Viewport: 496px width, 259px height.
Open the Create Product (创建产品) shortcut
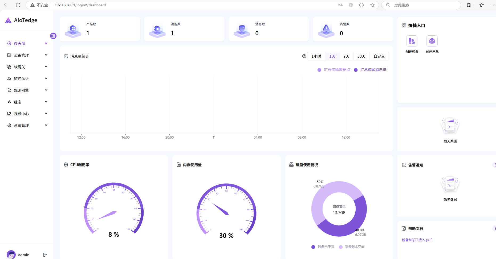pos(432,41)
